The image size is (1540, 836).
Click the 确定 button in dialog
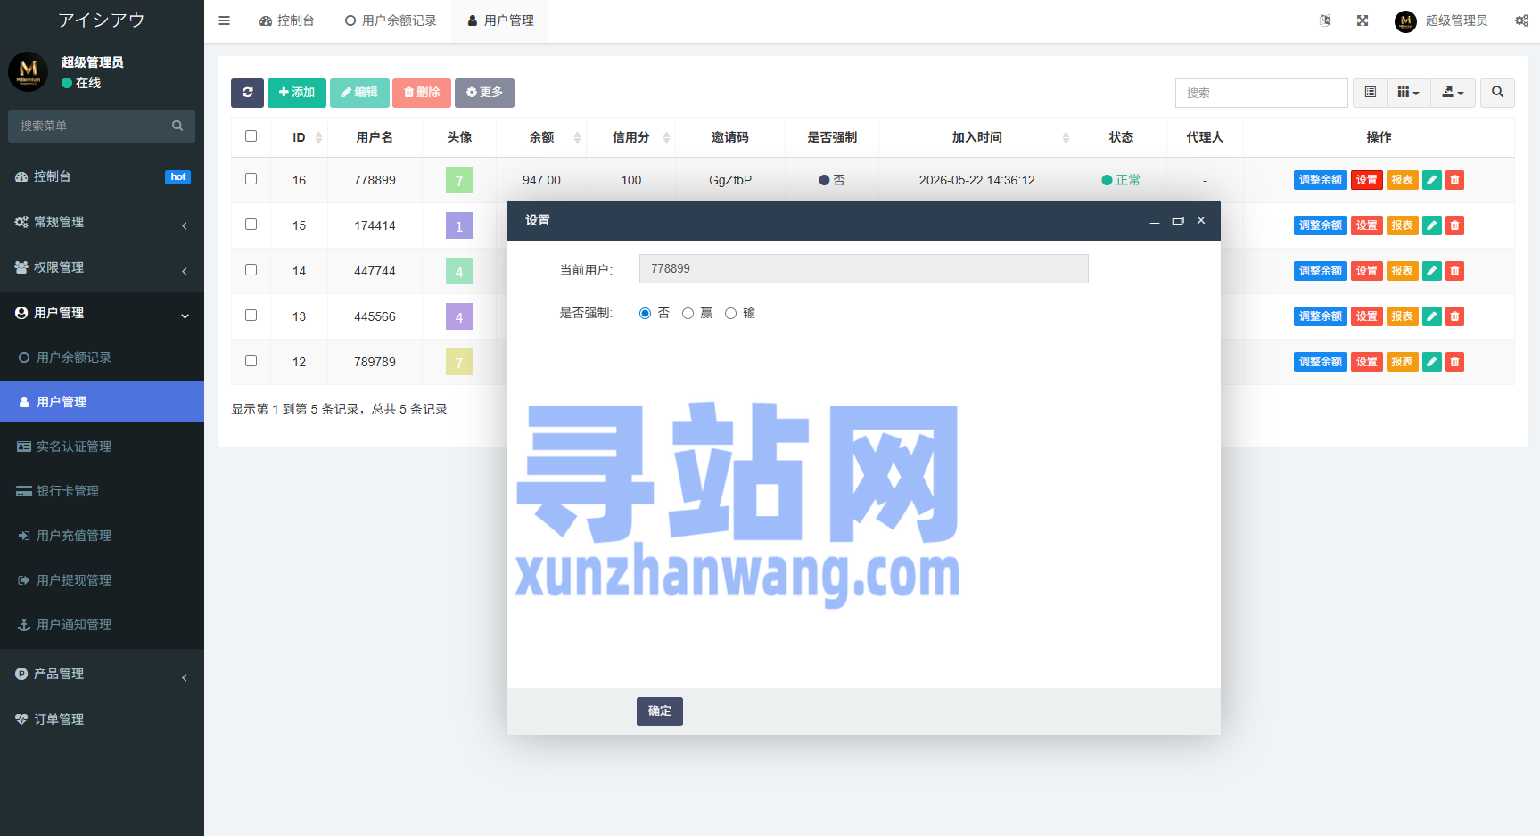click(660, 711)
